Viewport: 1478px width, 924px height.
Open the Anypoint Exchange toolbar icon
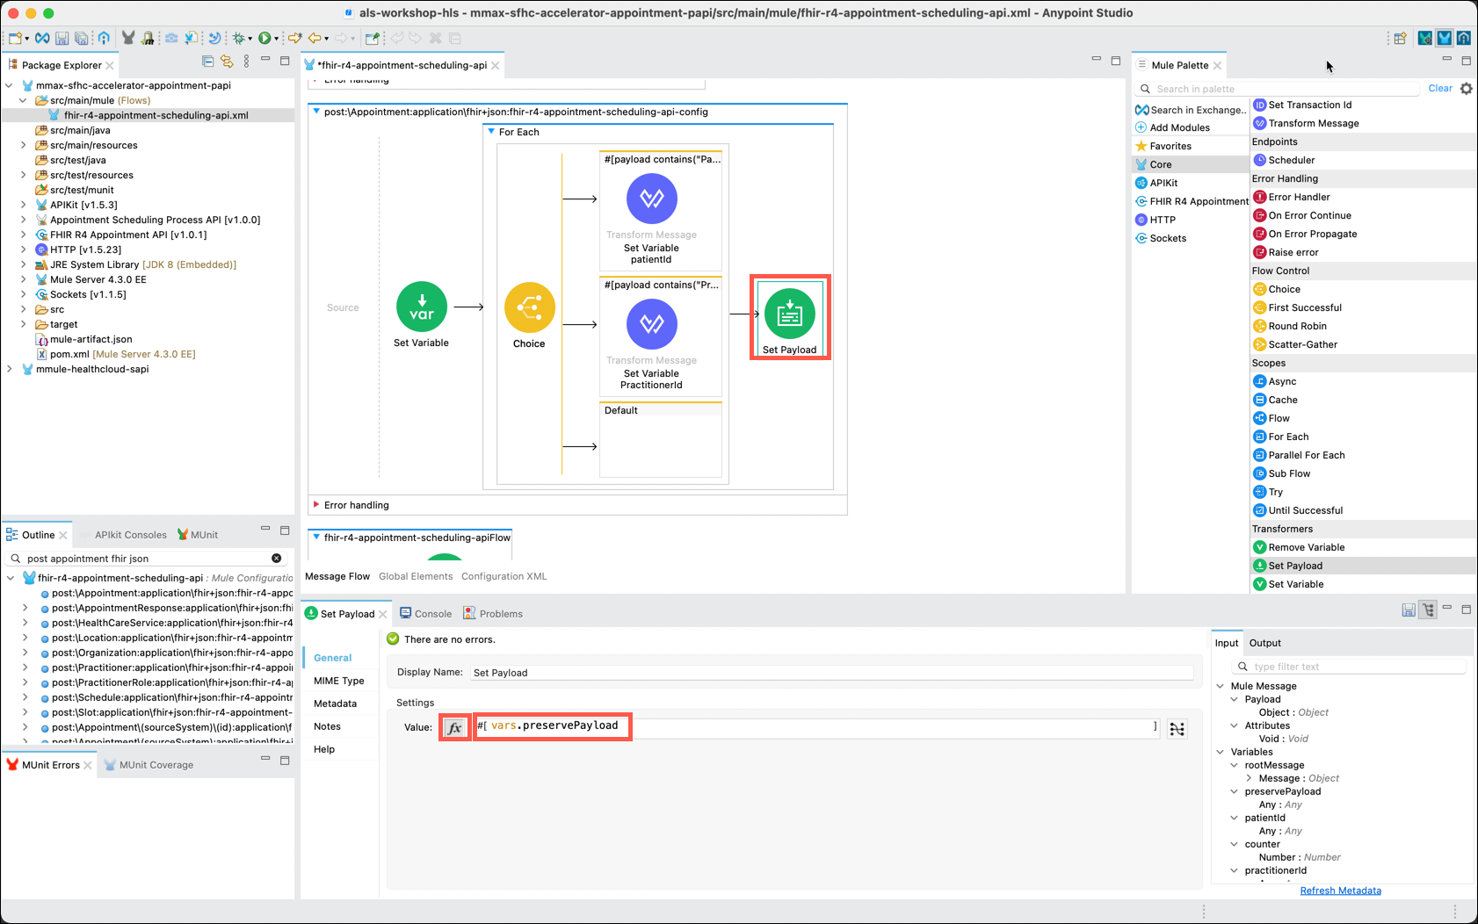42,39
